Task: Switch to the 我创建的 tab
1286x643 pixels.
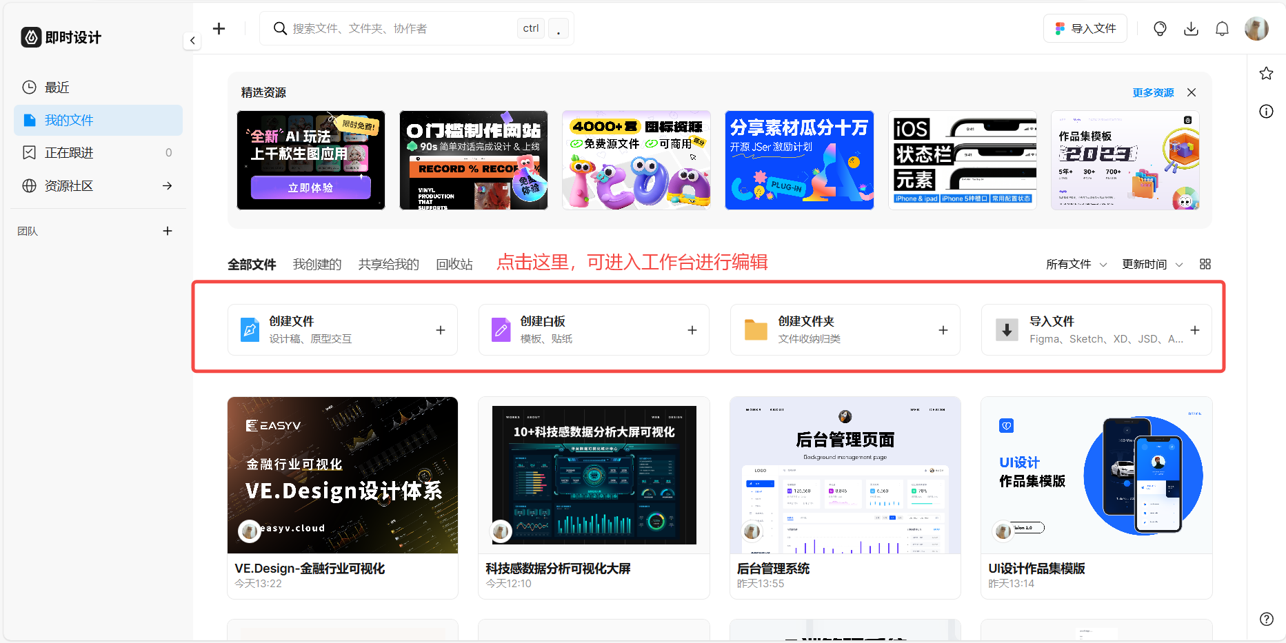Action: (x=317, y=264)
